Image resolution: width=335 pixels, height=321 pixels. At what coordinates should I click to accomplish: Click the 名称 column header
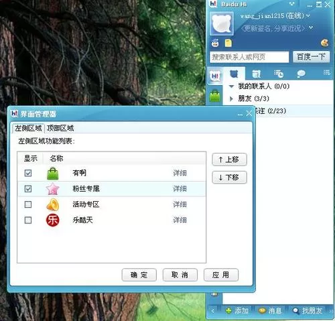click(56, 158)
